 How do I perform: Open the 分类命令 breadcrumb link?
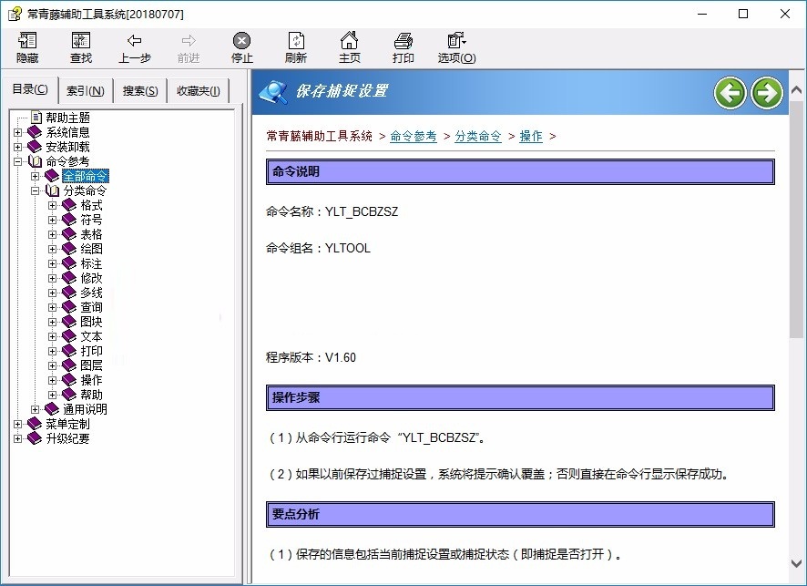[478, 136]
